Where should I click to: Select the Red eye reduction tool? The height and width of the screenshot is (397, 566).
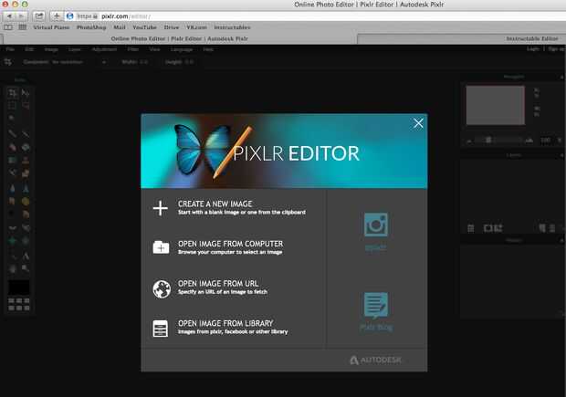(x=13, y=228)
